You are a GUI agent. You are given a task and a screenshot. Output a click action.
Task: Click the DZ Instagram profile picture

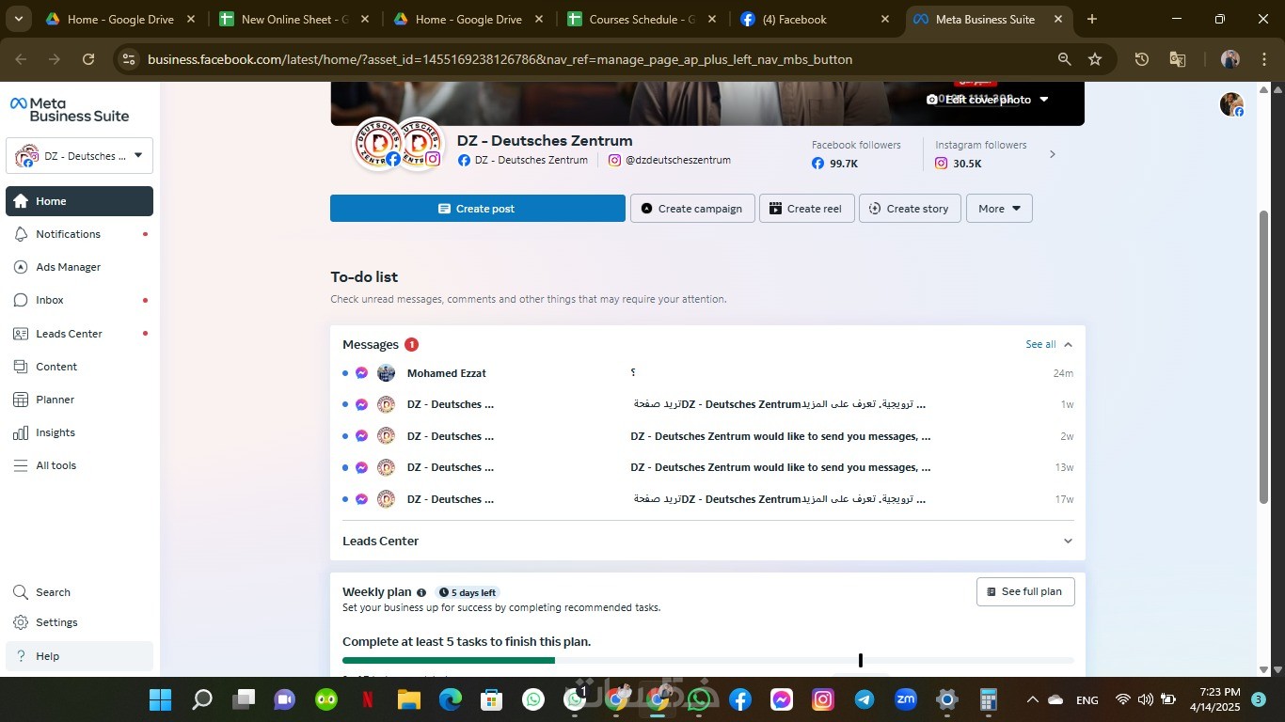420,144
